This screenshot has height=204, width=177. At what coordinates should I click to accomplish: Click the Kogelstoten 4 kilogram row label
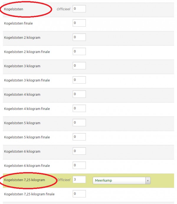pyautogui.click(x=22, y=94)
